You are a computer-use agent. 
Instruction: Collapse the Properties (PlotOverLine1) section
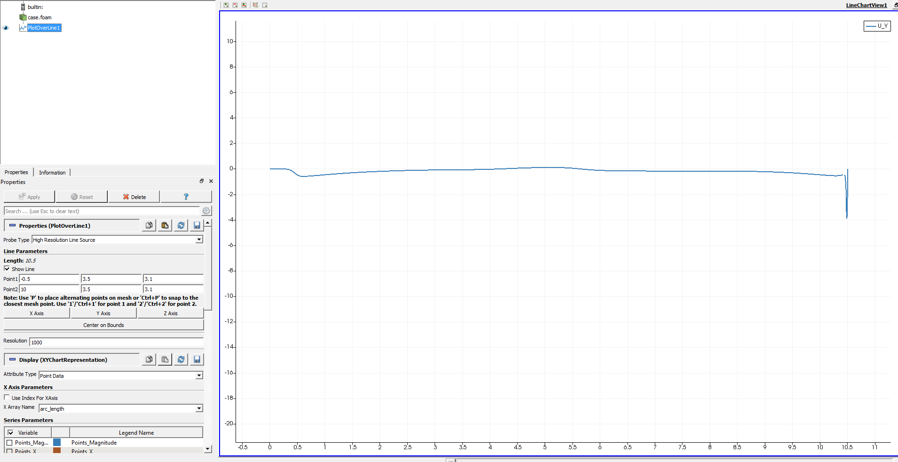pyautogui.click(x=13, y=225)
